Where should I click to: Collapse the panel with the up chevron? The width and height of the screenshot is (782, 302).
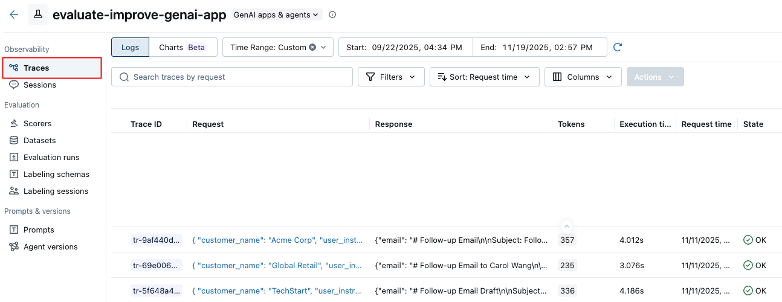pyautogui.click(x=566, y=226)
